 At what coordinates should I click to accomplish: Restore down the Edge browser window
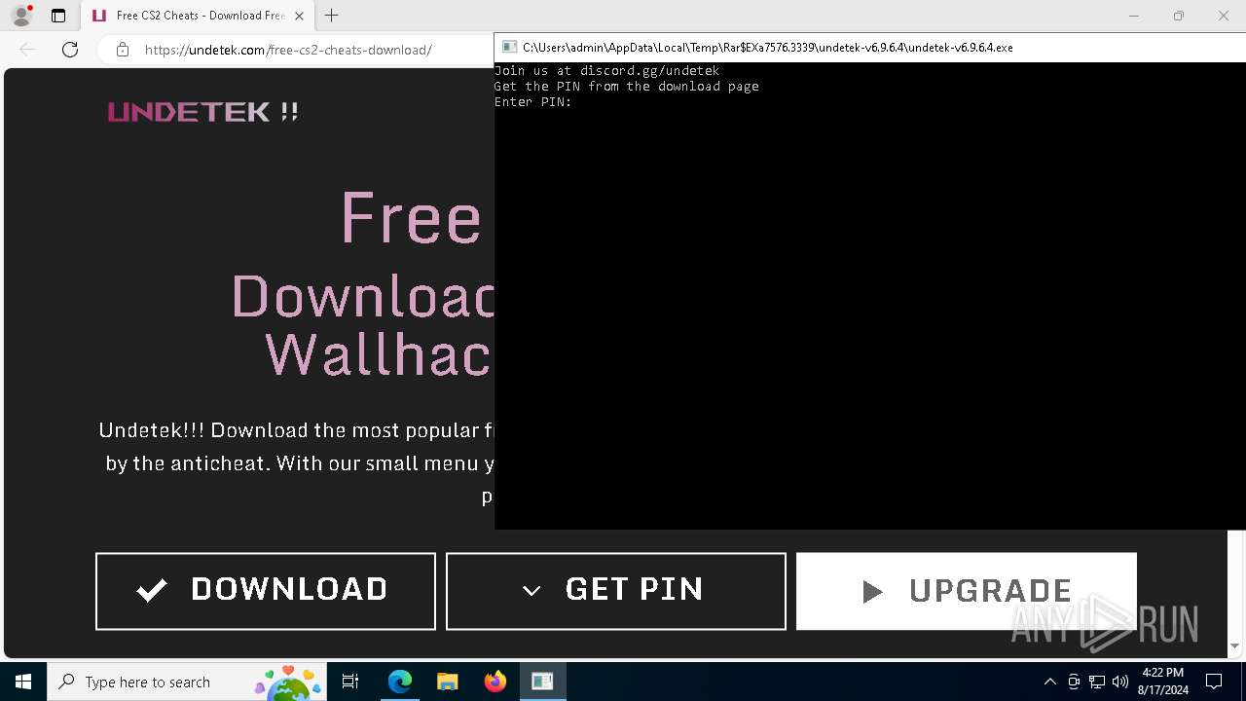pos(1179,16)
